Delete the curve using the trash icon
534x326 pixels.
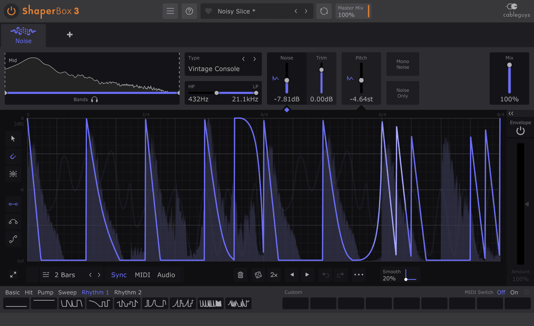[240, 275]
